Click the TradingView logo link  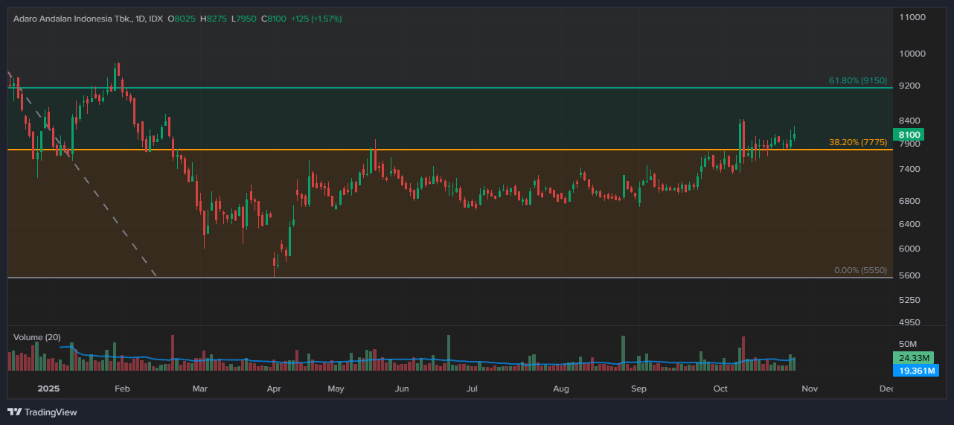pos(42,412)
